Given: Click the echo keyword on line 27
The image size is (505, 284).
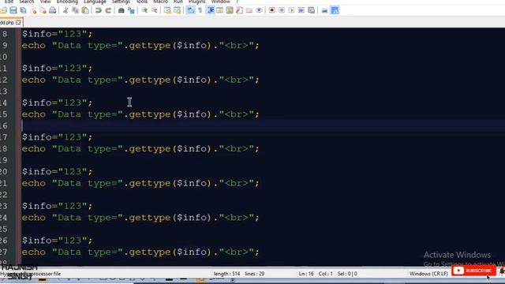Looking at the screenshot, I should 34,252.
